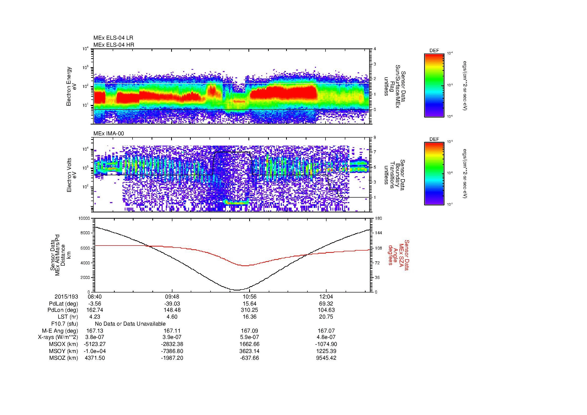Click the 'F10.7 (sfu)' row label

point(65,324)
